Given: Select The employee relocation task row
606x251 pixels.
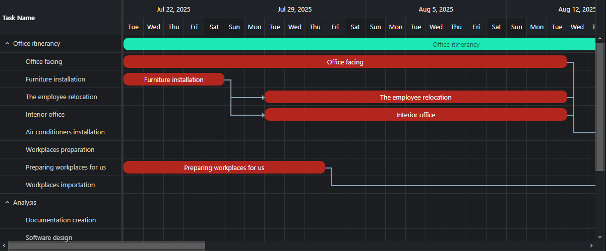Looking at the screenshot, I should click(x=60, y=97).
